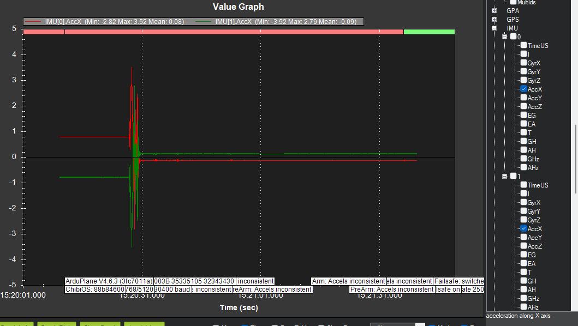
Task: Select the whole IMU 0 group checkbox
Action: [513, 37]
